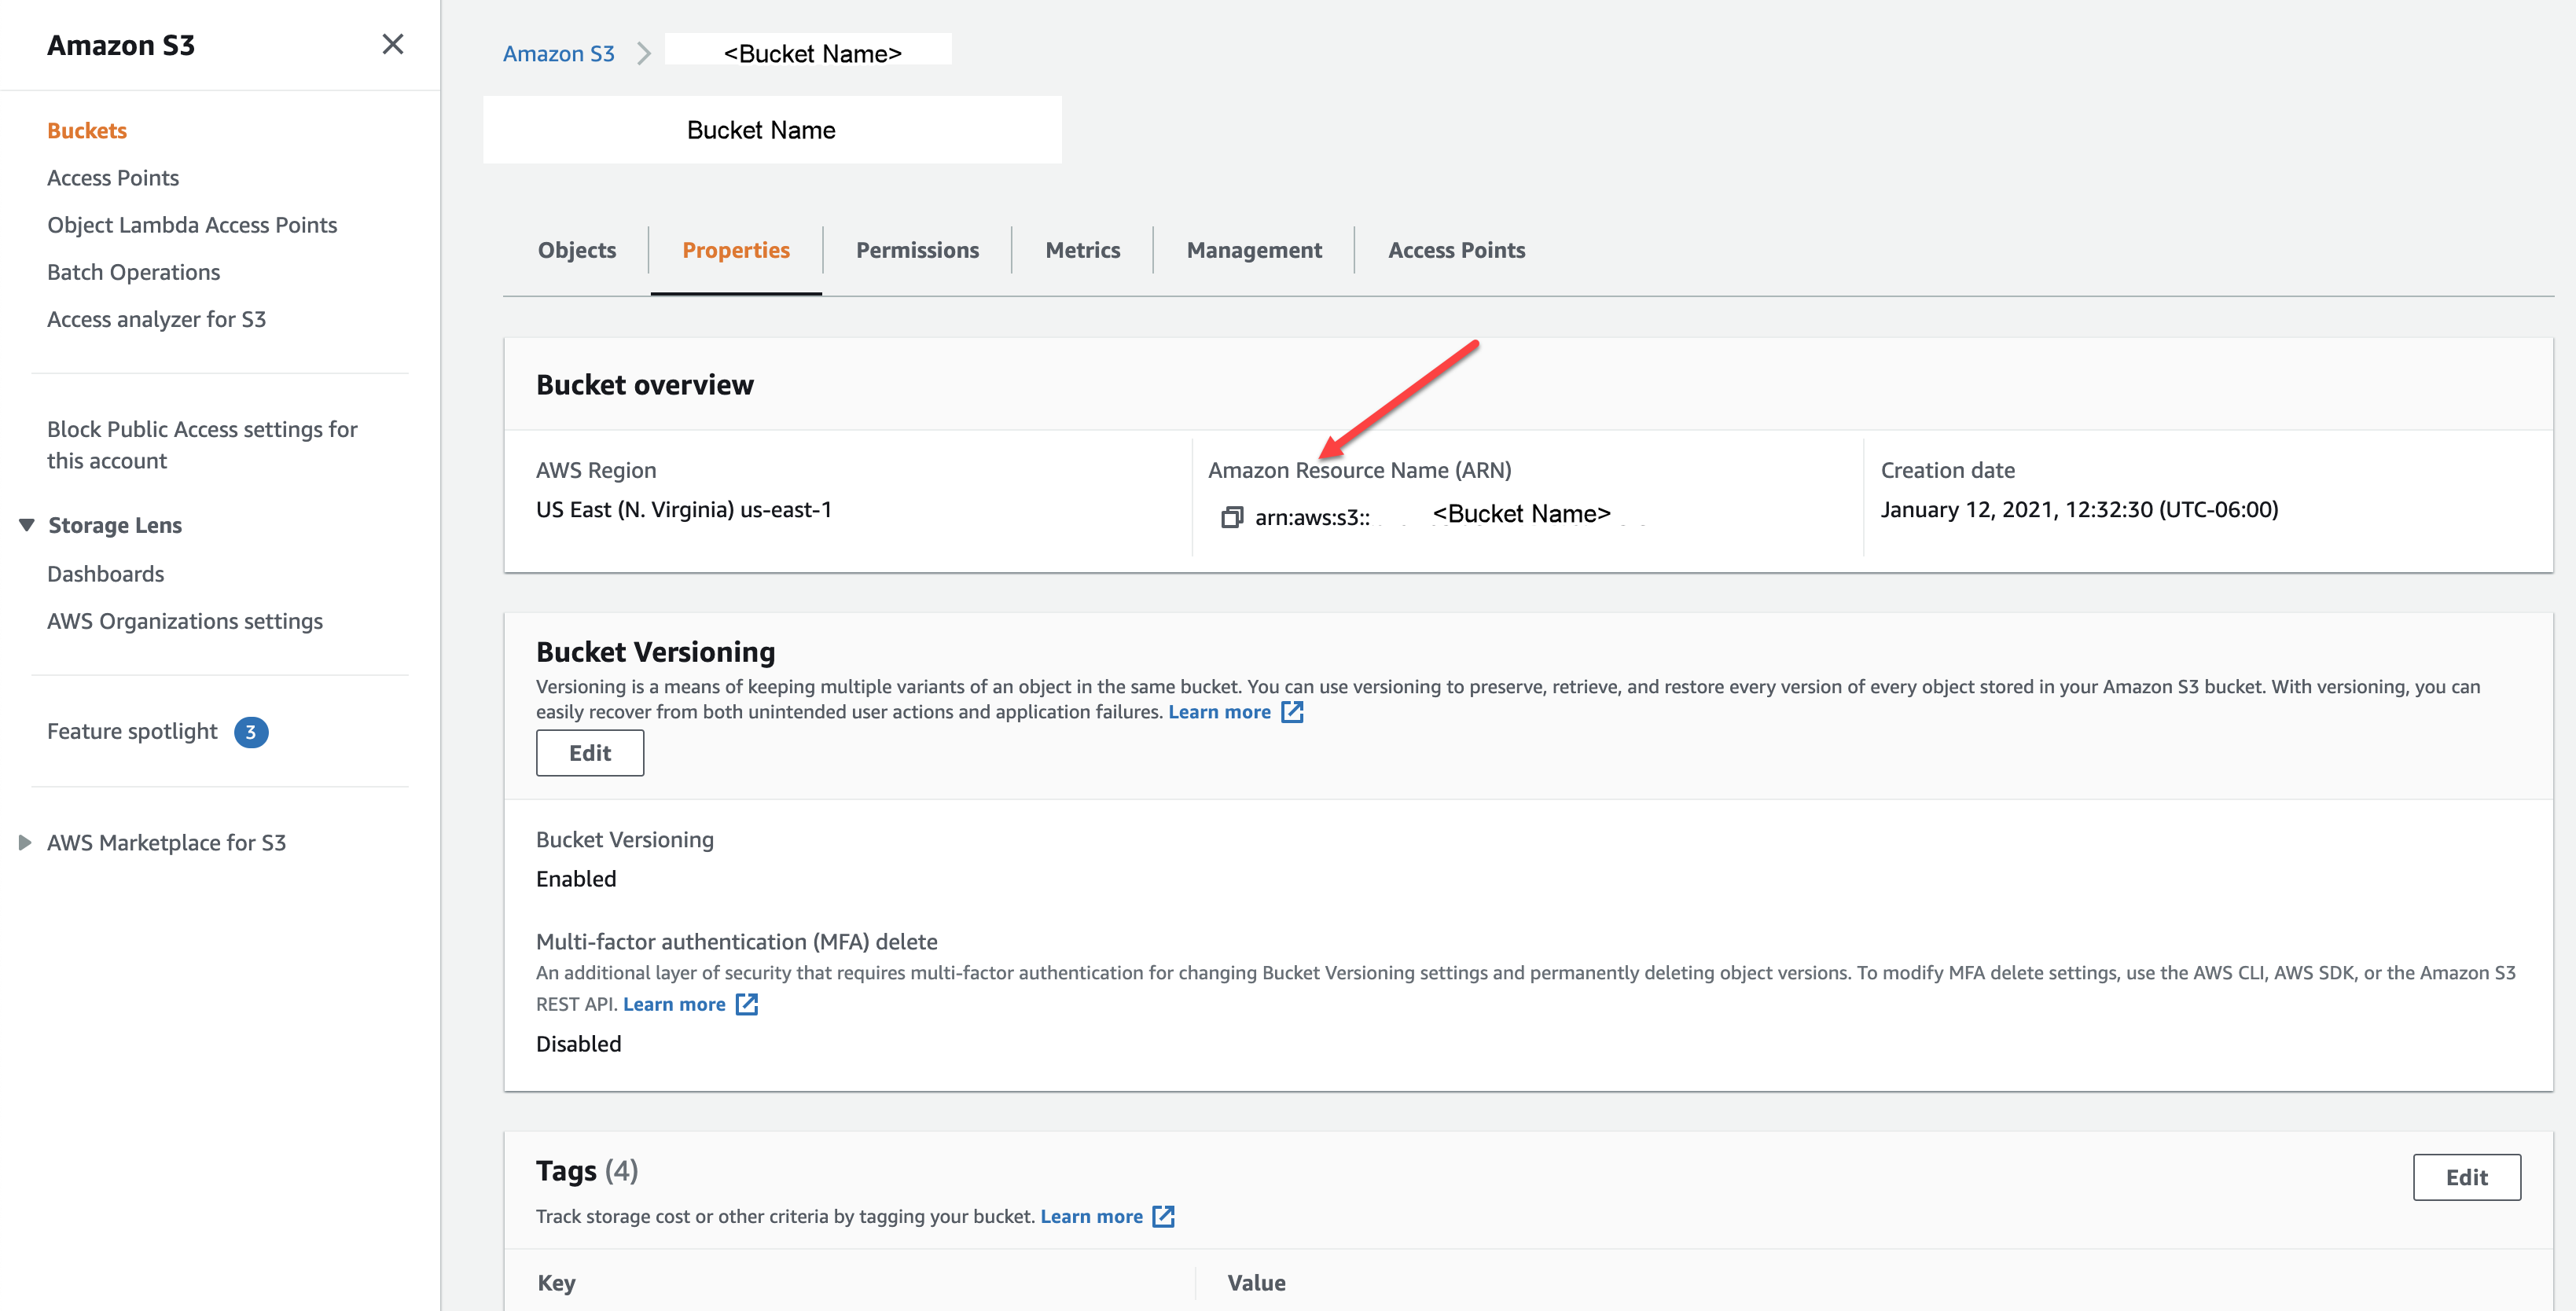The image size is (2576, 1311).
Task: Click Edit button in Tags section
Action: click(x=2465, y=1177)
